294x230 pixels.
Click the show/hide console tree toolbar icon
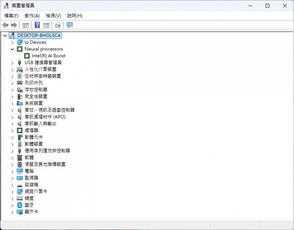(x=26, y=25)
